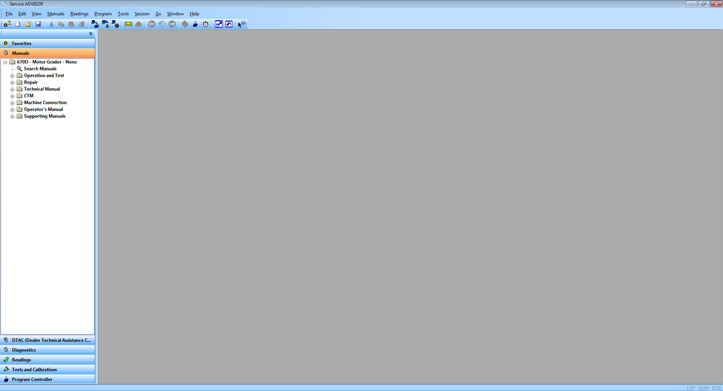Open the Readings menu in menu bar
Image resolution: width=723 pixels, height=391 pixels.
(x=80, y=14)
